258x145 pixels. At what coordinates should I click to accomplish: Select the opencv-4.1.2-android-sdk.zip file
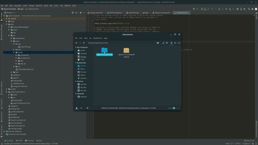(126, 53)
